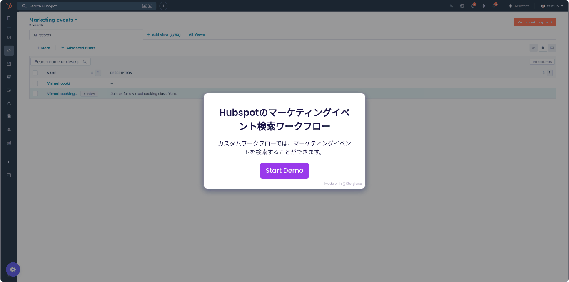Open the test113 account dropdown
Screen dimensions: 569x282
[552, 6]
